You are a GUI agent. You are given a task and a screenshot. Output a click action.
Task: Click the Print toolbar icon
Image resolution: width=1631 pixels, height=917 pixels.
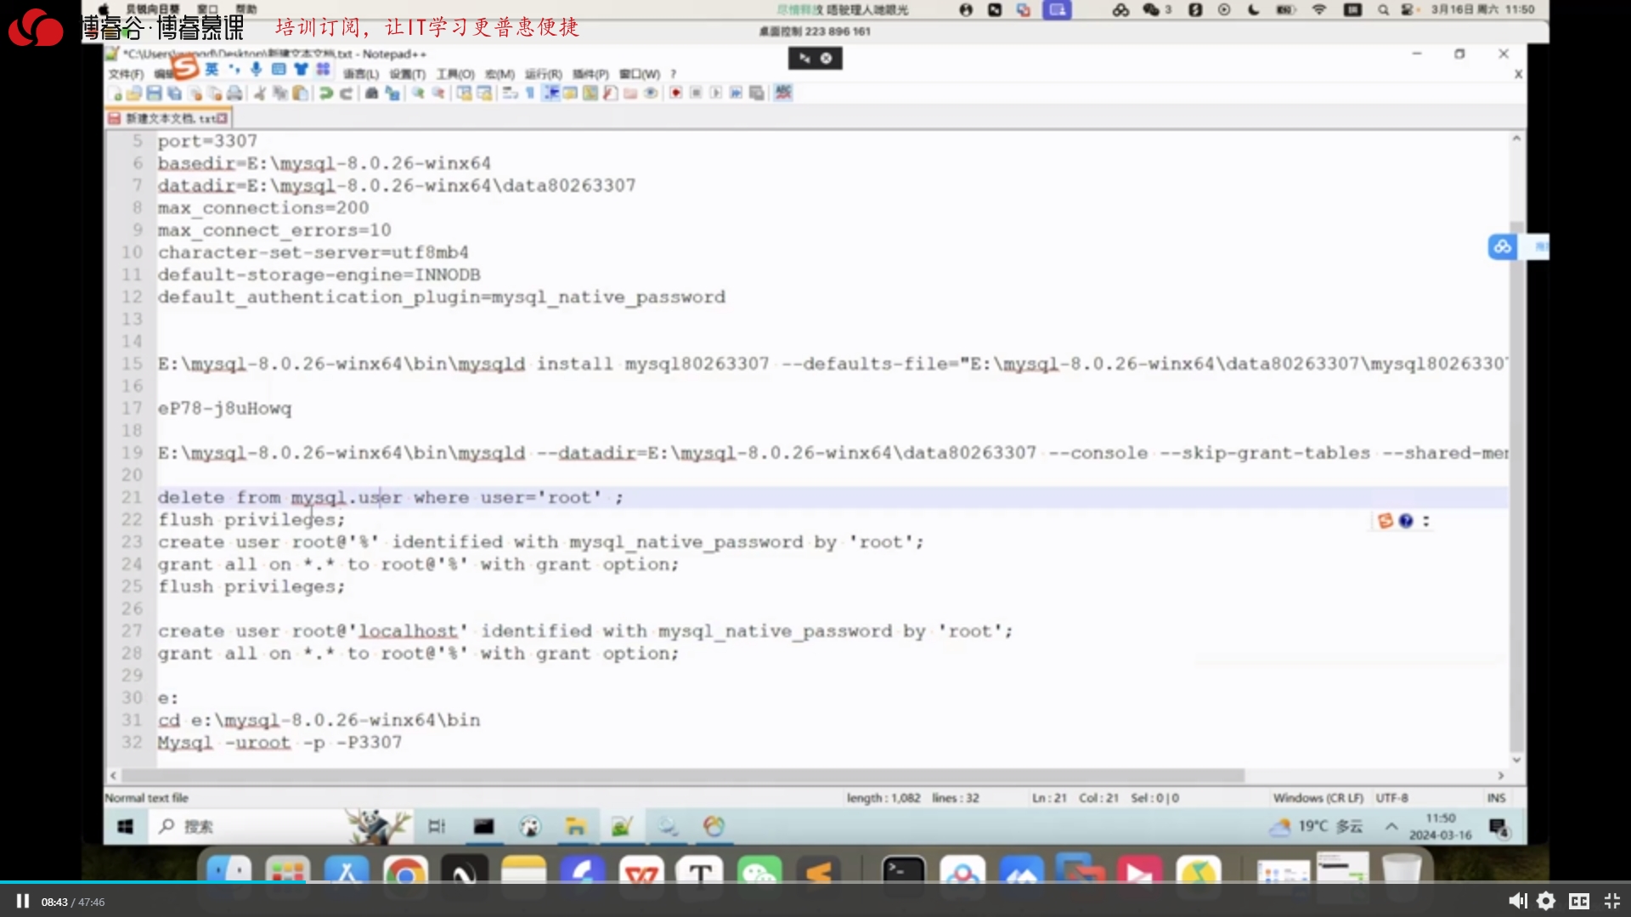[x=234, y=93]
